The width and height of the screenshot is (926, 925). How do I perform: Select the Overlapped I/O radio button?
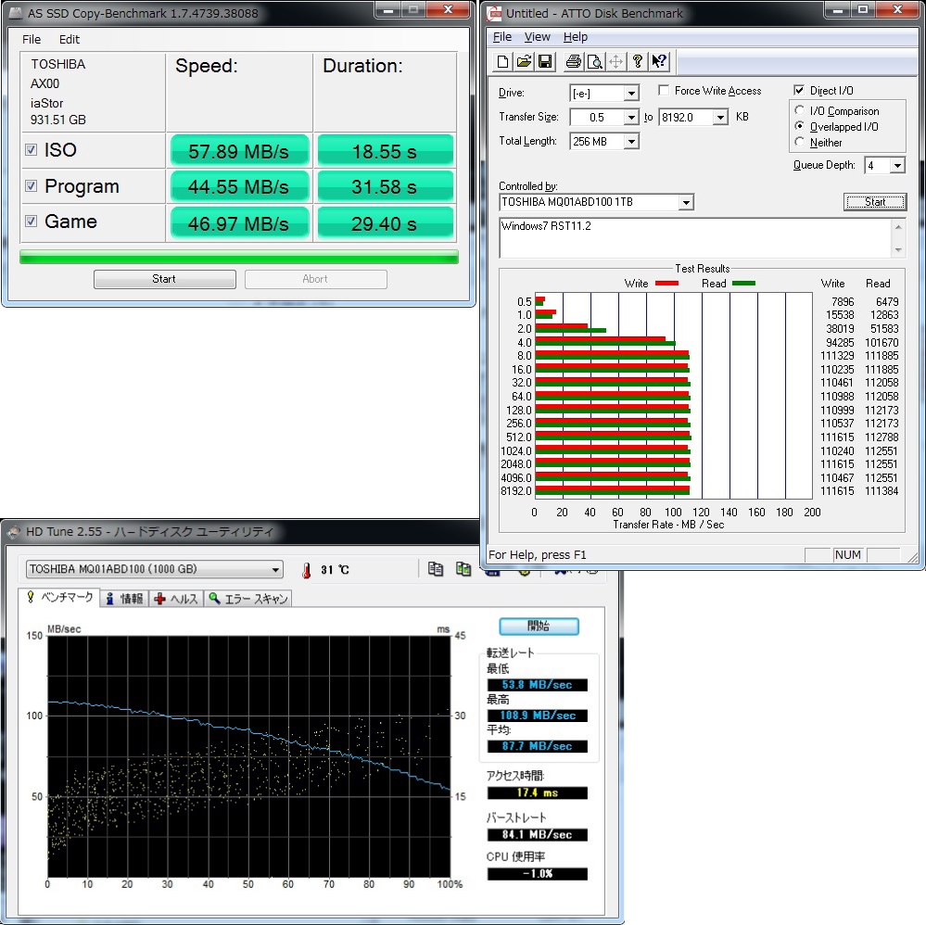799,126
